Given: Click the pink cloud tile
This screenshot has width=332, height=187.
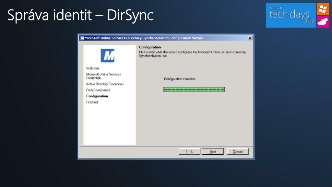Looking at the screenshot, I should [x=323, y=22].
